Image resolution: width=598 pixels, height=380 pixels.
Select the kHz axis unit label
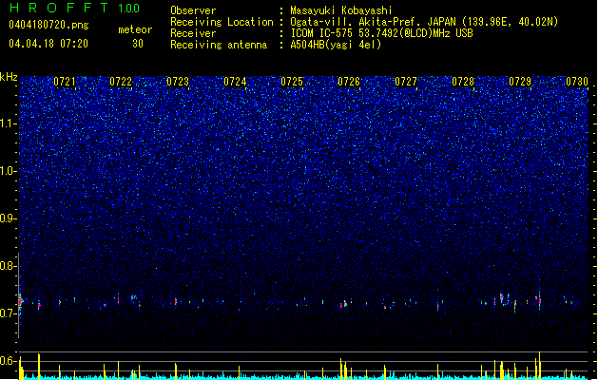coord(9,77)
